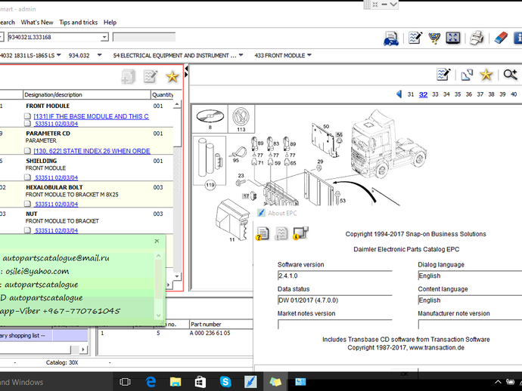Screen dimensions: 522x391
Task: Click the Software version field
Action: [x=334, y=276]
